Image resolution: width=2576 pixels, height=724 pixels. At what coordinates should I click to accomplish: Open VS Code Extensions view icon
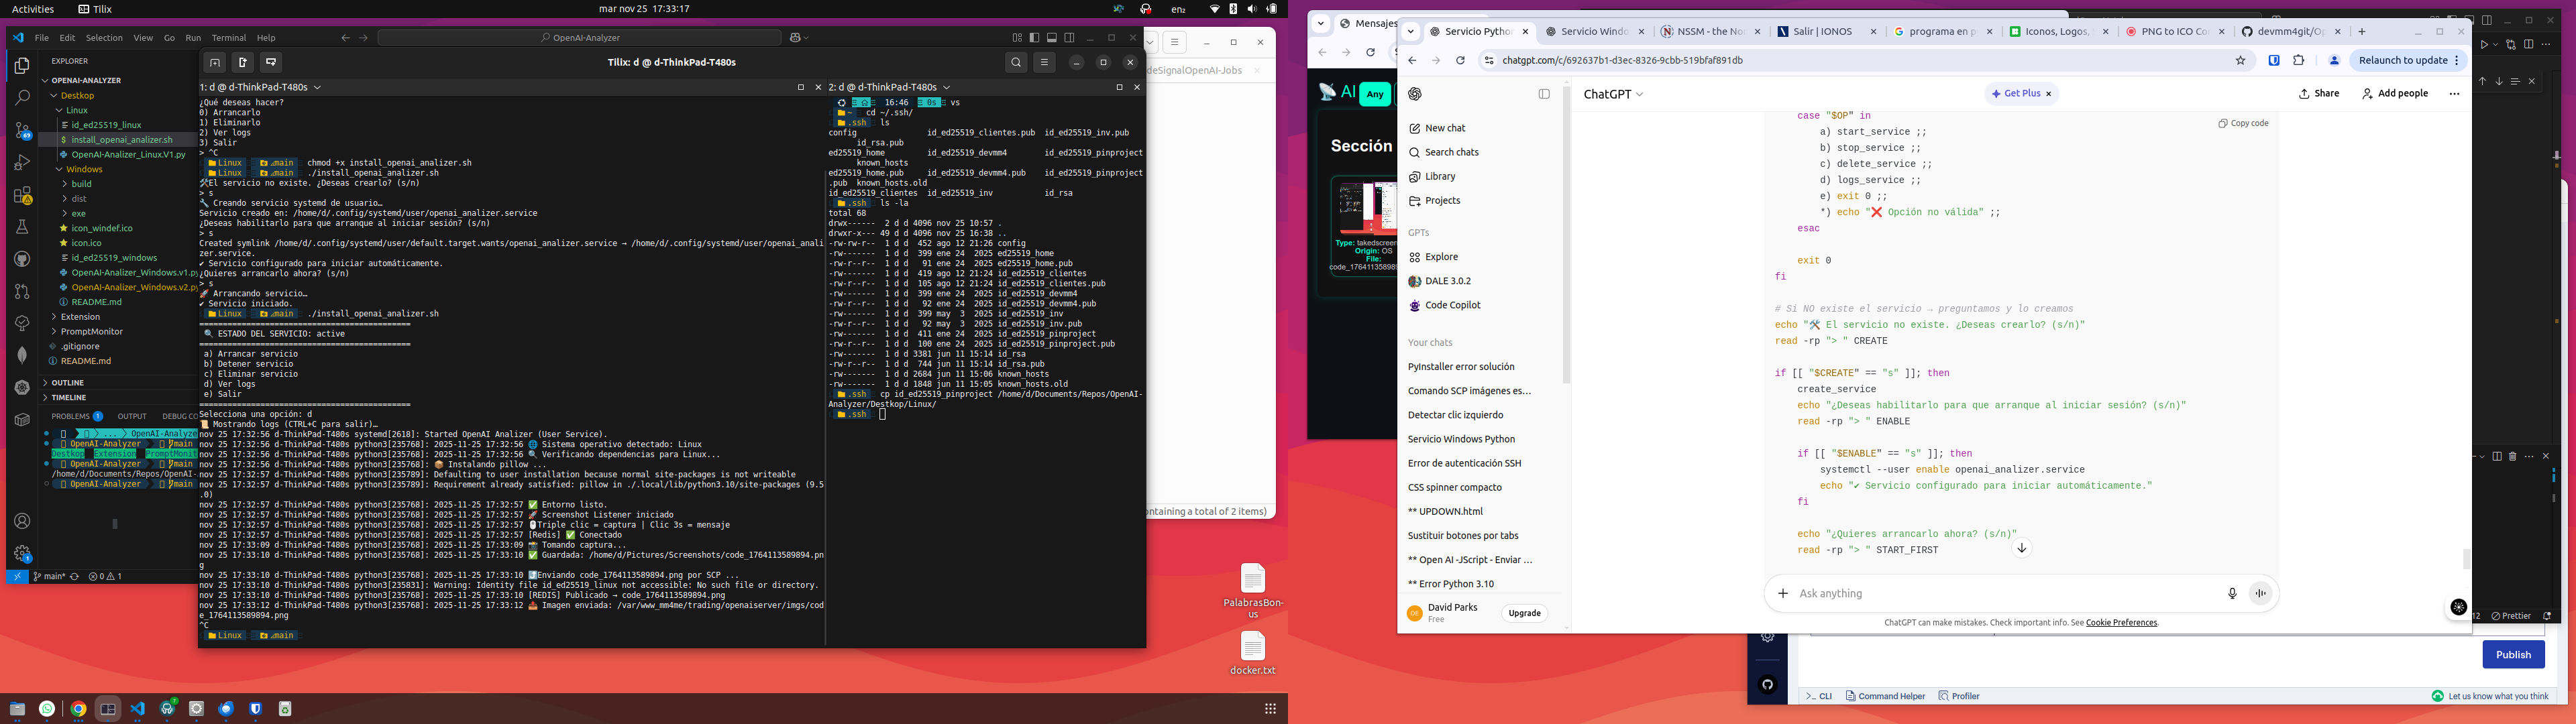(x=22, y=195)
